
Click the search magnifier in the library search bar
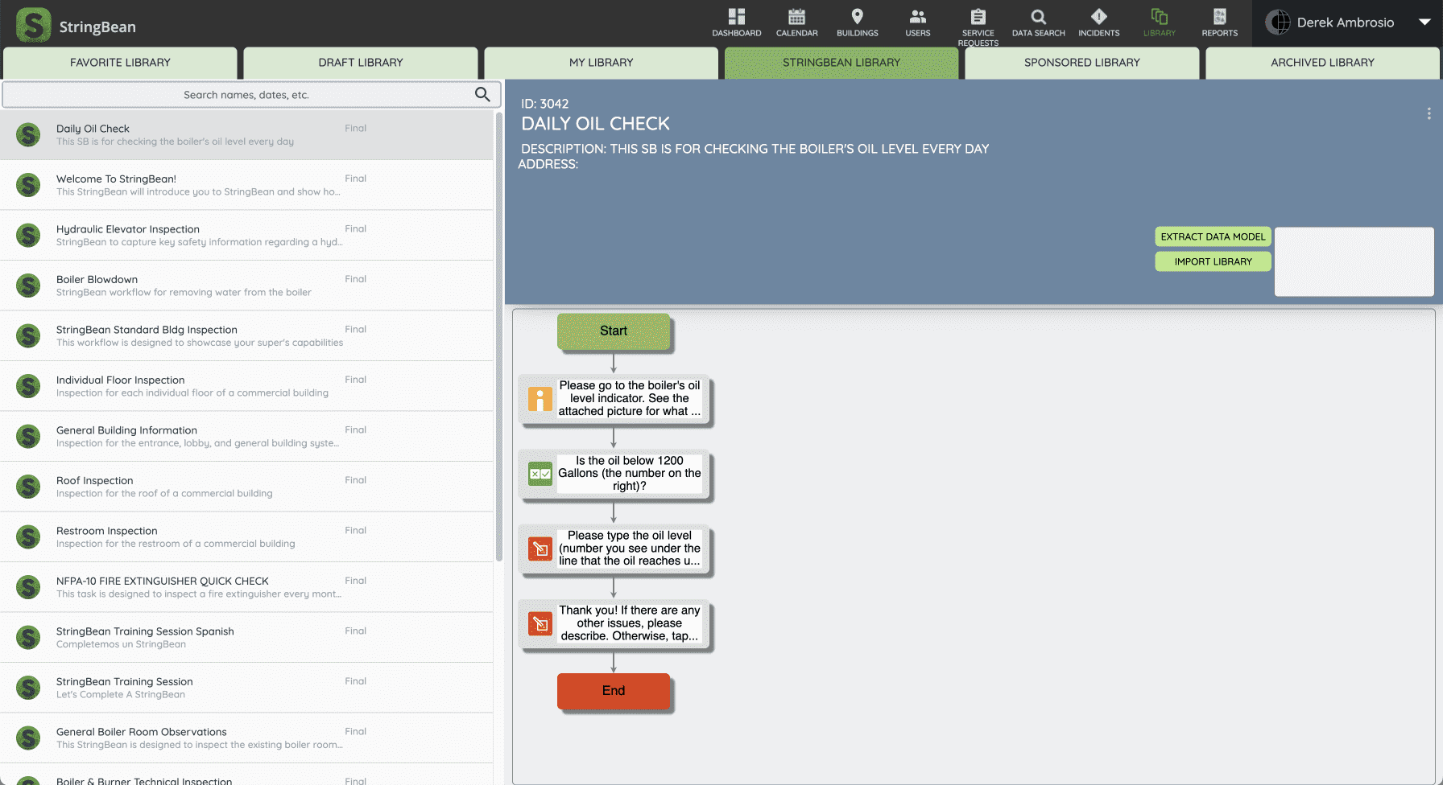pos(482,94)
